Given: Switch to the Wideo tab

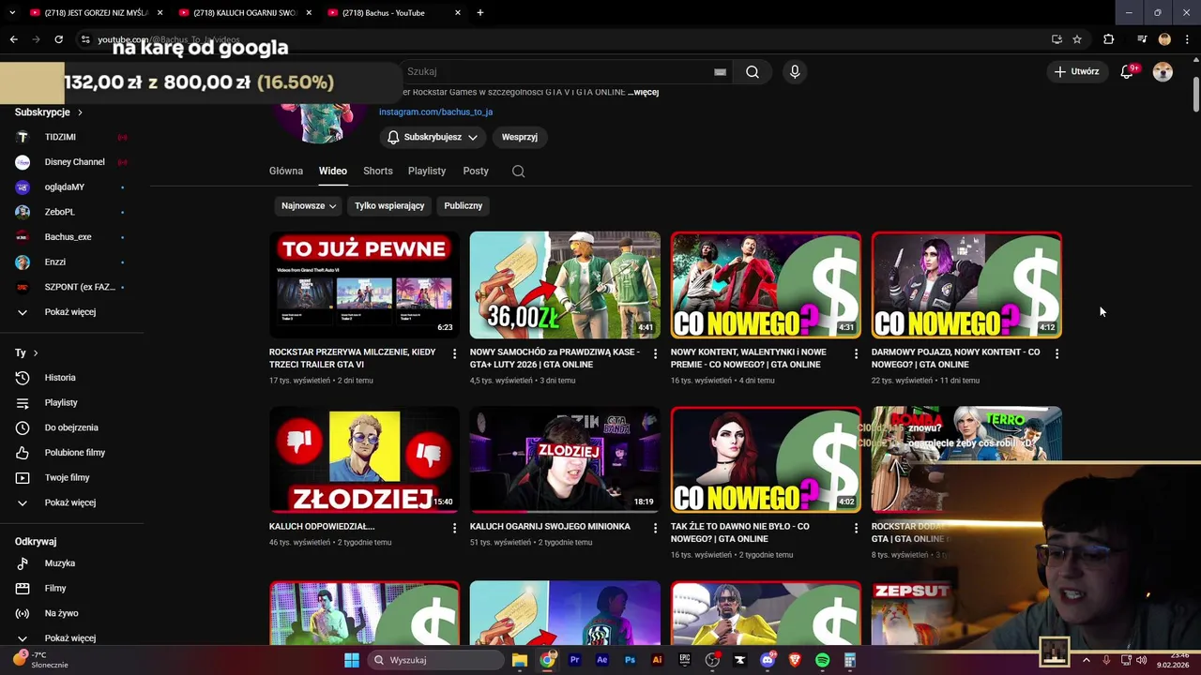Looking at the screenshot, I should [333, 171].
